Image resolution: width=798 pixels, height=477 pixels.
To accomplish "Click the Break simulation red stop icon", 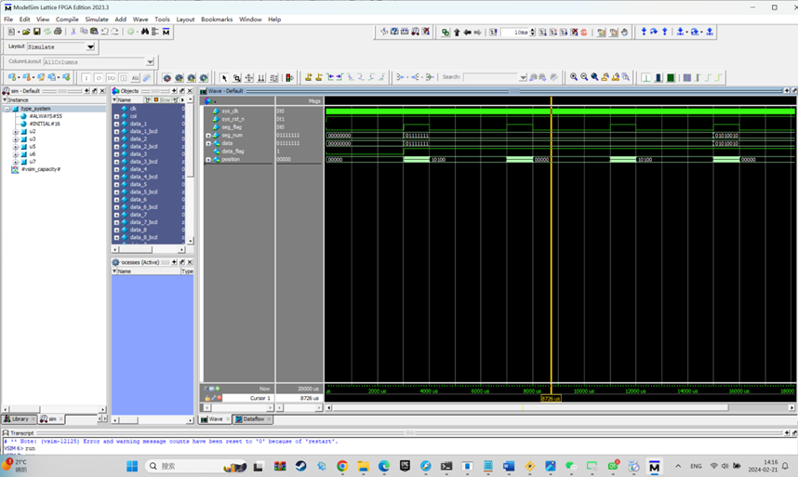I will [584, 32].
